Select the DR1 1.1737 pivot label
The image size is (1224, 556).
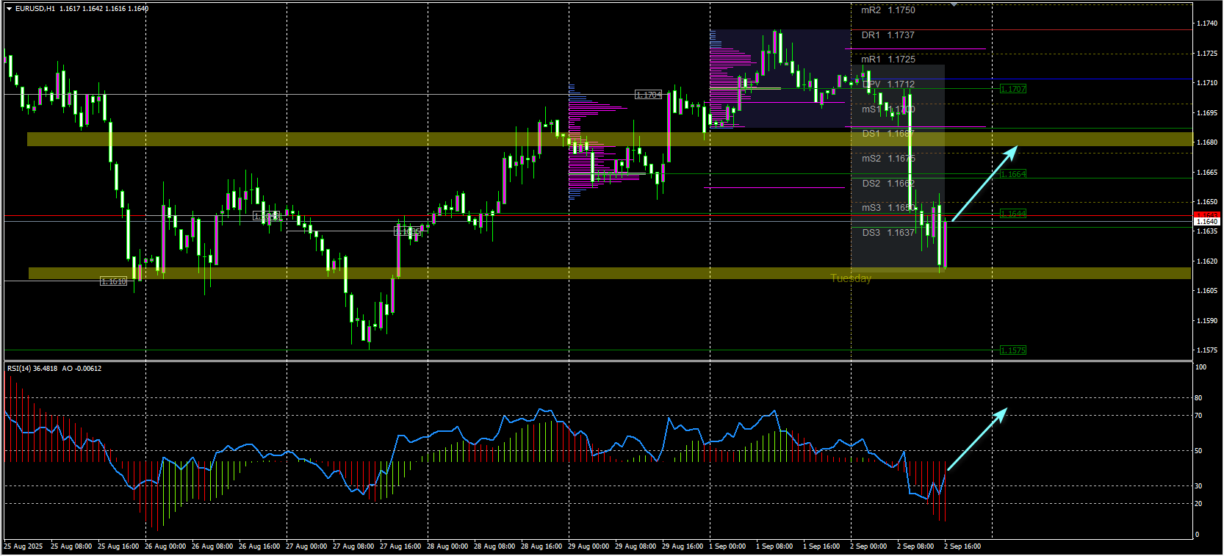point(888,35)
